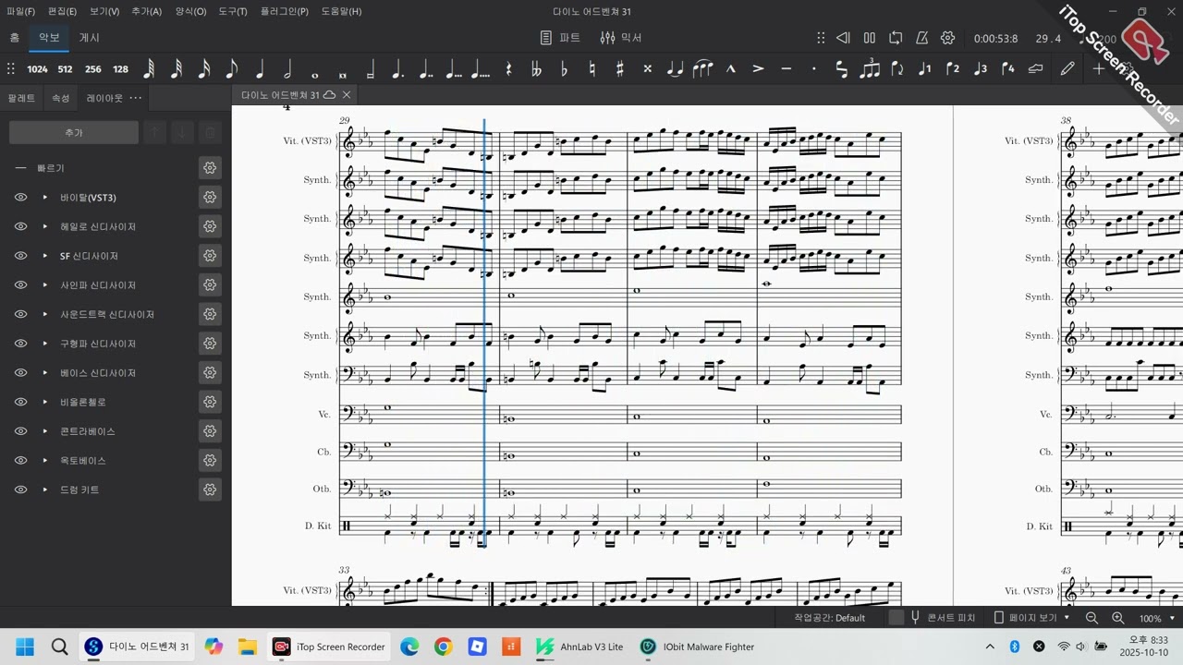
Task: Apply sharp accidental
Action: (619, 68)
